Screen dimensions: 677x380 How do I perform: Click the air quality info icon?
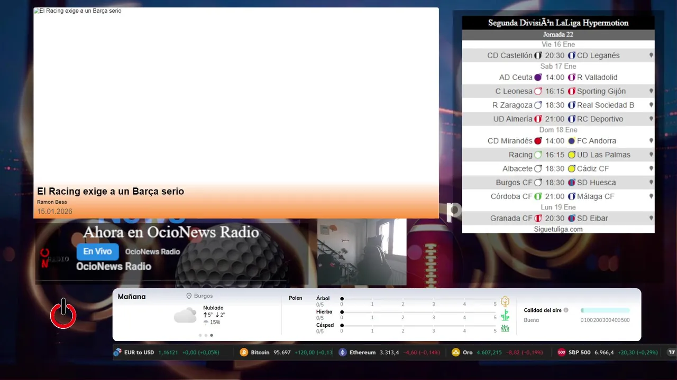coord(566,310)
